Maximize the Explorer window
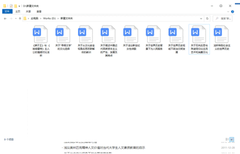 221,6
